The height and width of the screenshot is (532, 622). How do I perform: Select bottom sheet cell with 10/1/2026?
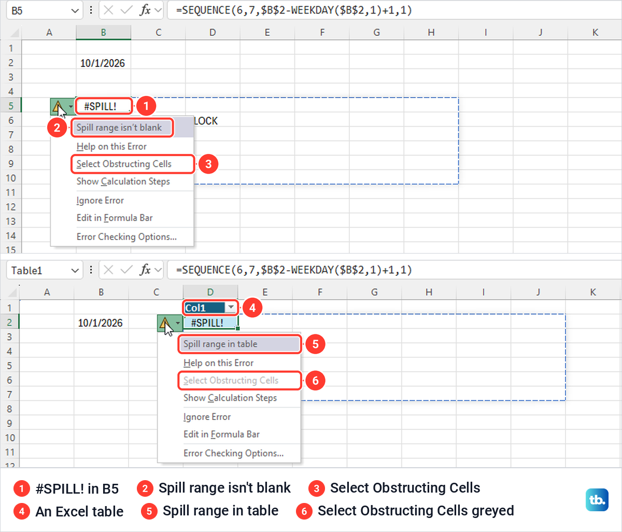[x=101, y=323]
